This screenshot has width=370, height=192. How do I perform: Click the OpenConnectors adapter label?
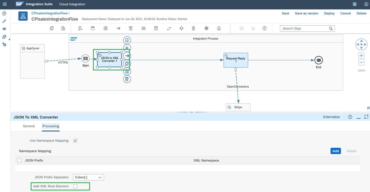pos(238,87)
